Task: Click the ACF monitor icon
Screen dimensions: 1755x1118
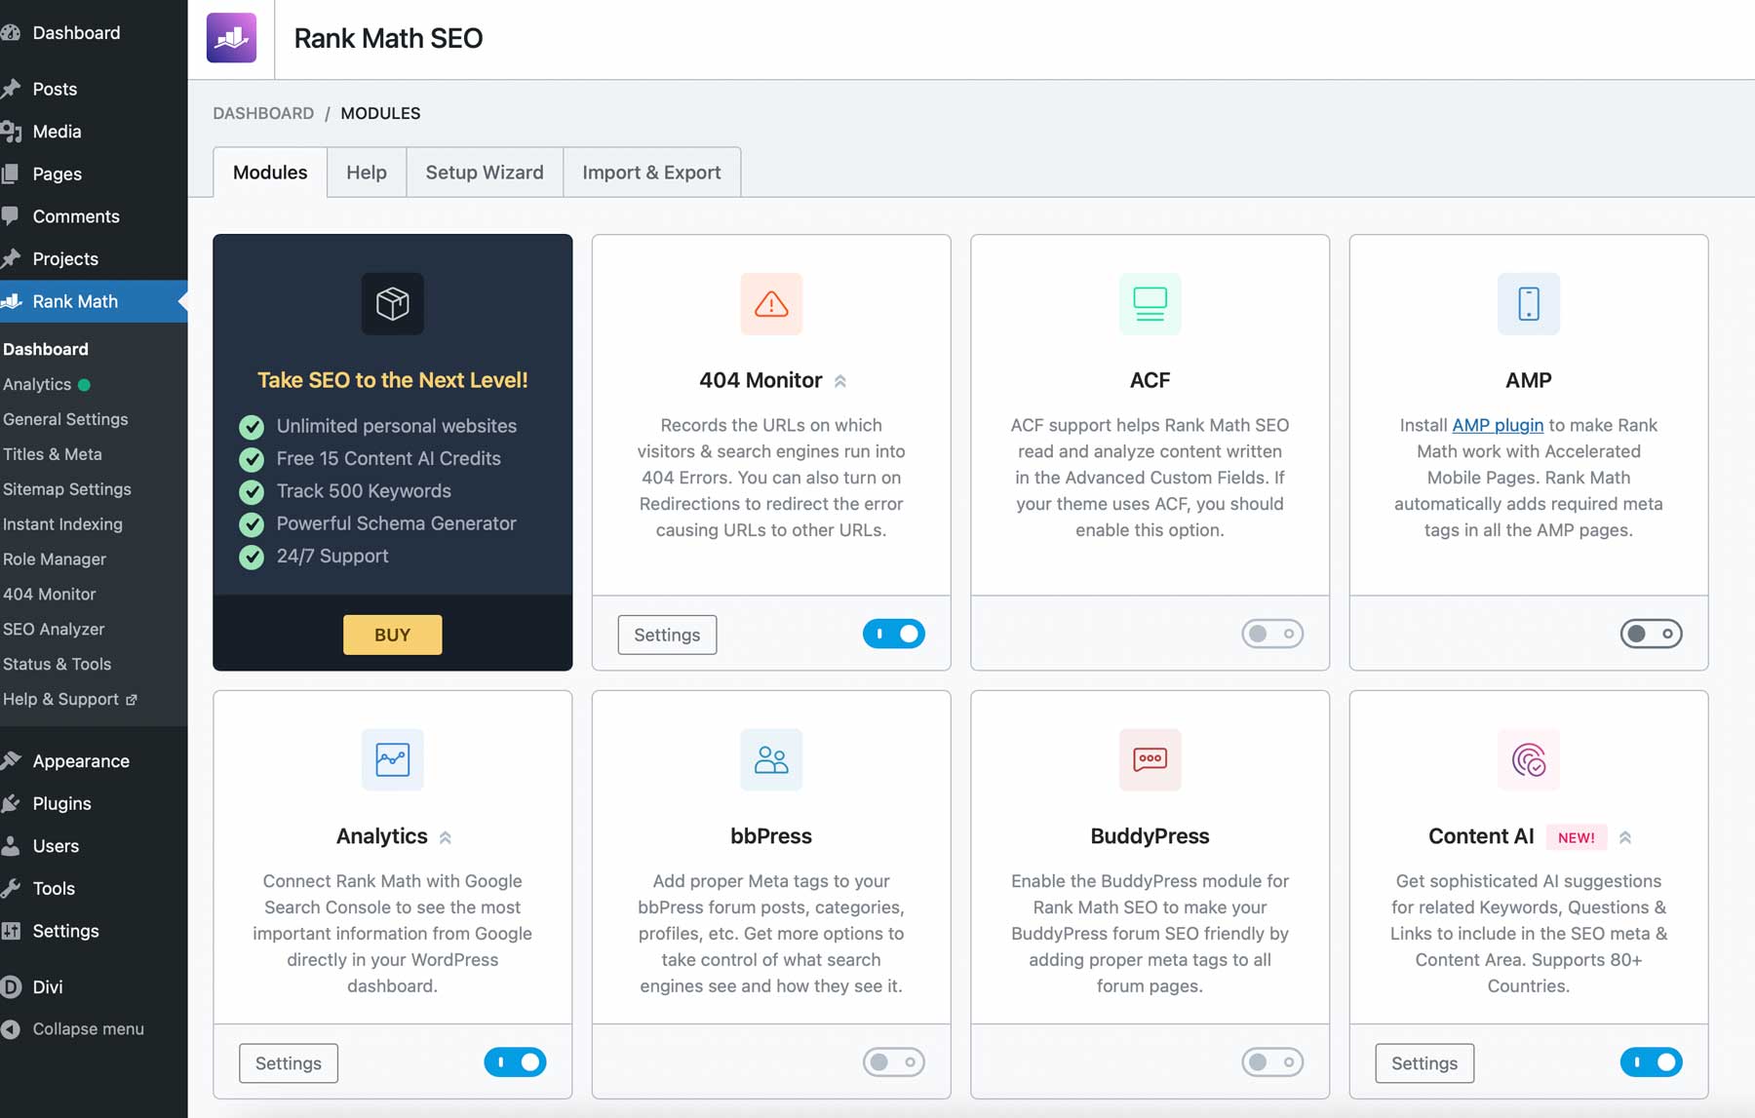Action: (1149, 304)
